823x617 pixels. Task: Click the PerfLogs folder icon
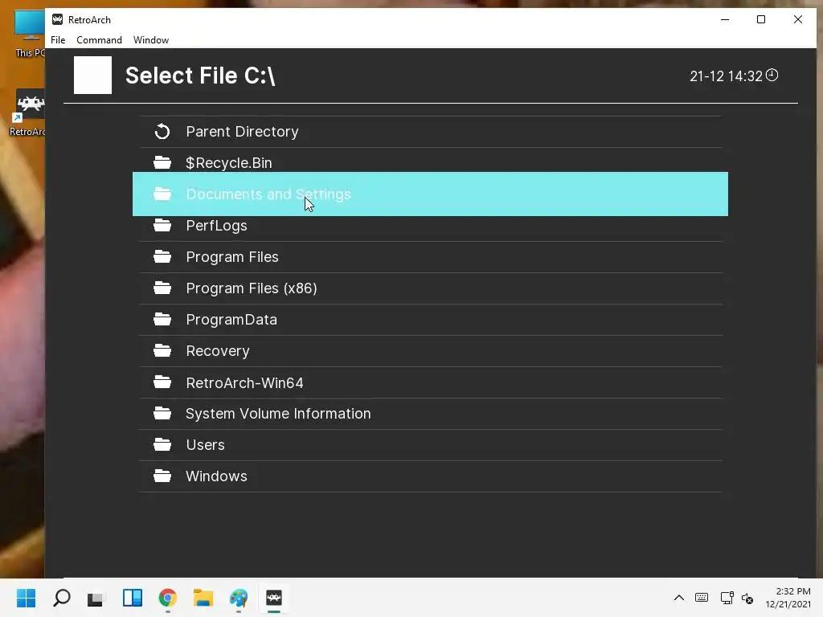162,226
